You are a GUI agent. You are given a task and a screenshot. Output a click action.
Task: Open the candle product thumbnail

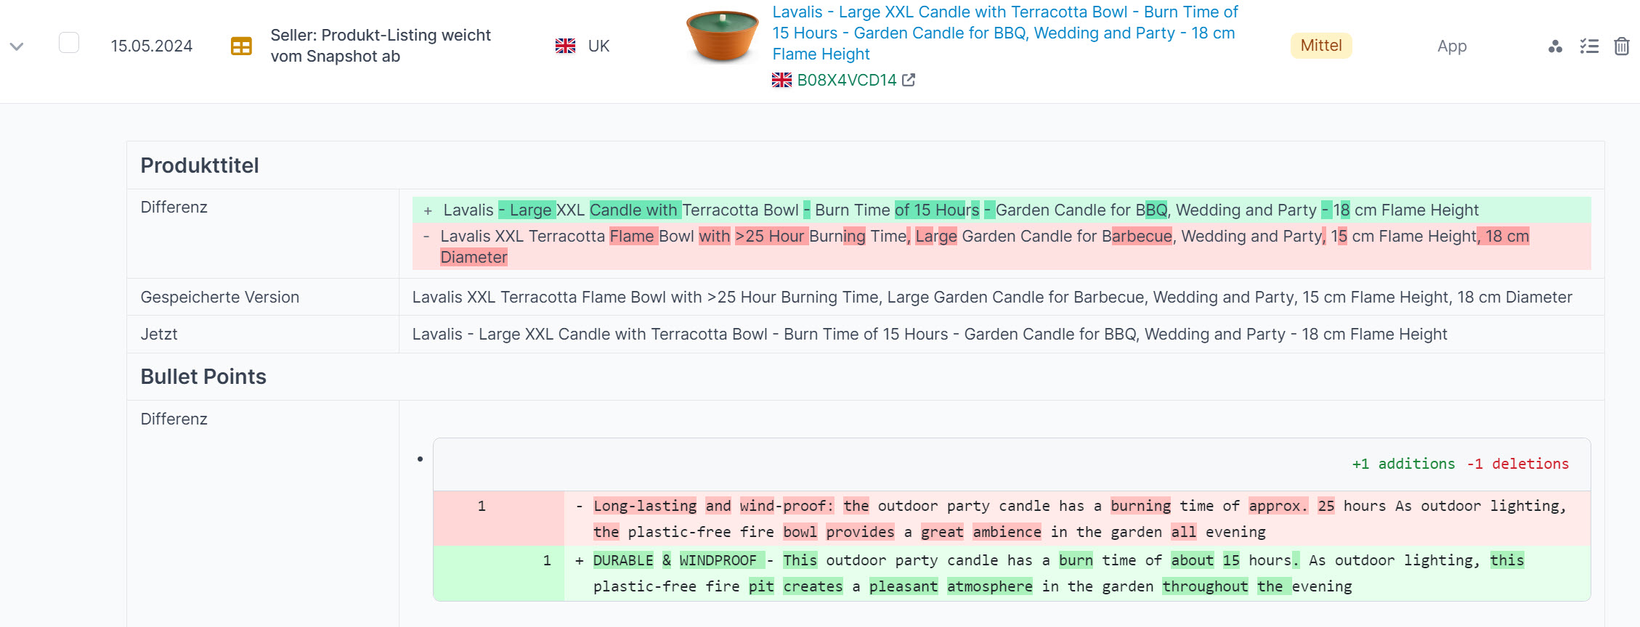pos(722,36)
